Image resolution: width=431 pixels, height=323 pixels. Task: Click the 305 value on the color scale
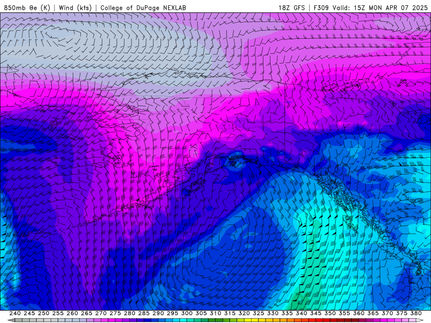pos(201,313)
